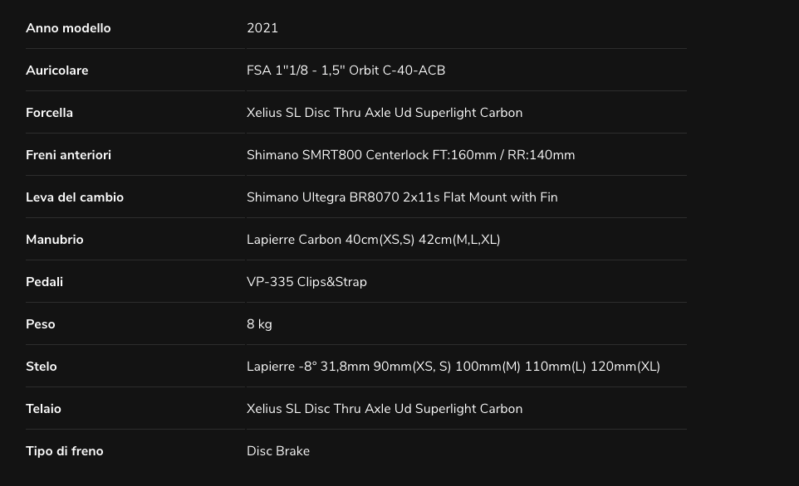
Task: Click the Telaio label
Action: pos(43,409)
